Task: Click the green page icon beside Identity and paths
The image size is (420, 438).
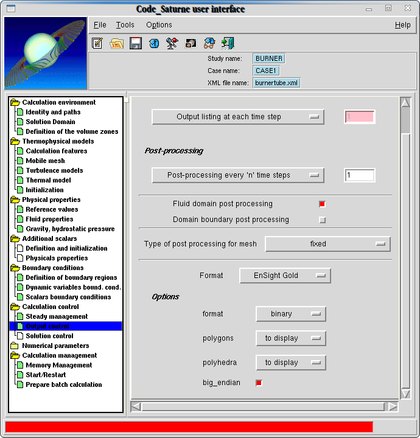Action: click(x=20, y=112)
